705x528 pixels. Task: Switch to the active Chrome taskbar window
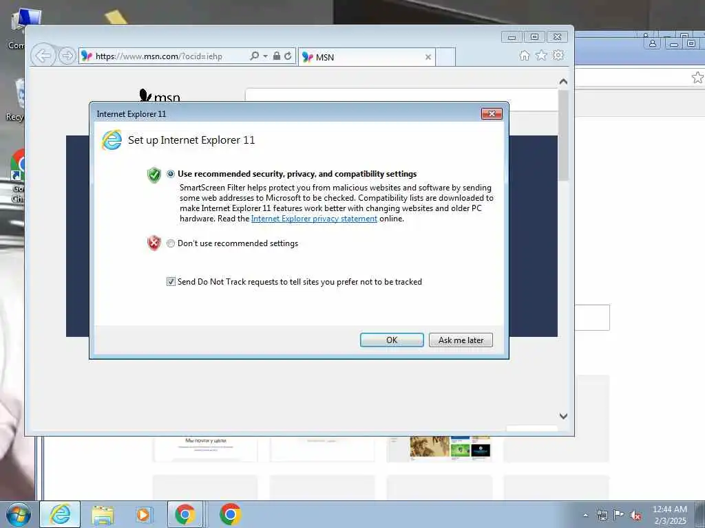tap(185, 514)
